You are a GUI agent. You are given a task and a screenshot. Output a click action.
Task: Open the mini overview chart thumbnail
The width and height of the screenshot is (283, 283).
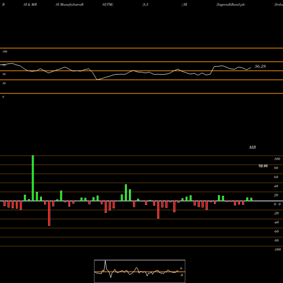pyautogui.click(x=140, y=271)
